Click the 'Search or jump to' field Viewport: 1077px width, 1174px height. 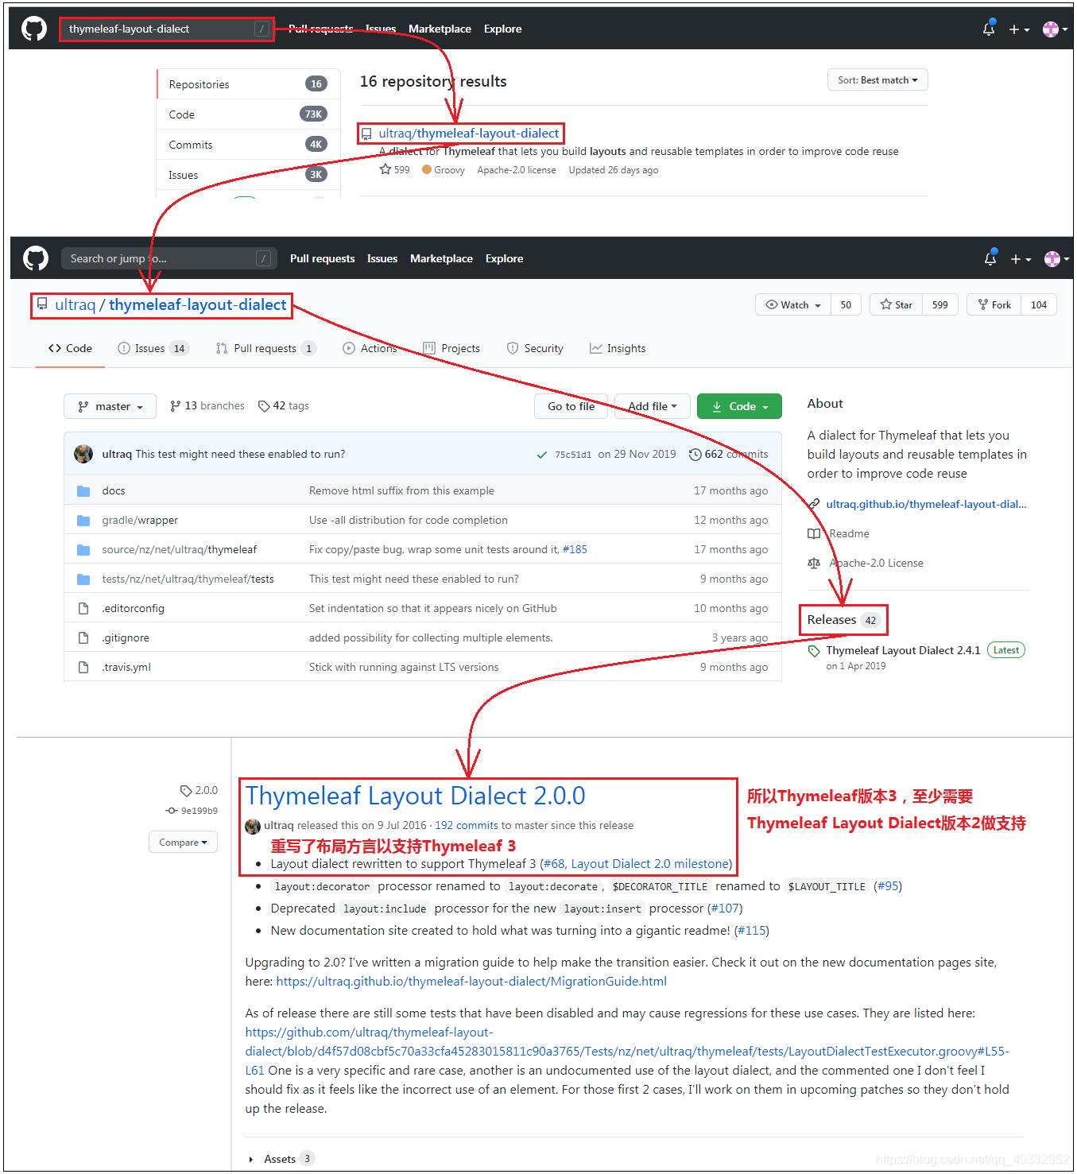pos(169,258)
